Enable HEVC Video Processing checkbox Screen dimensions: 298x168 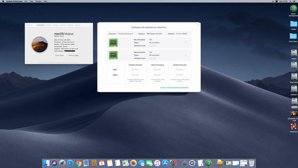coord(155,75)
